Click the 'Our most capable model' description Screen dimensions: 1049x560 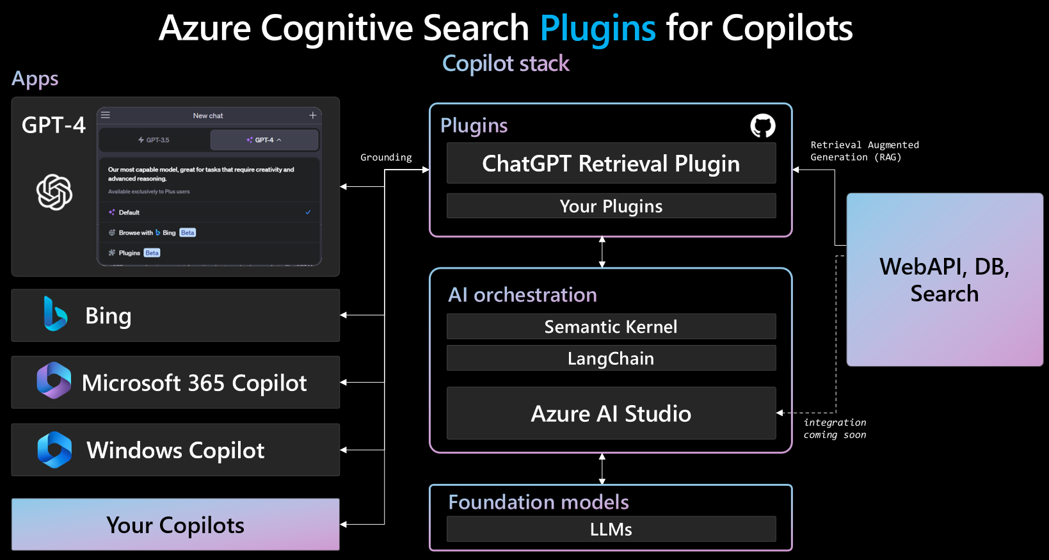click(x=201, y=174)
